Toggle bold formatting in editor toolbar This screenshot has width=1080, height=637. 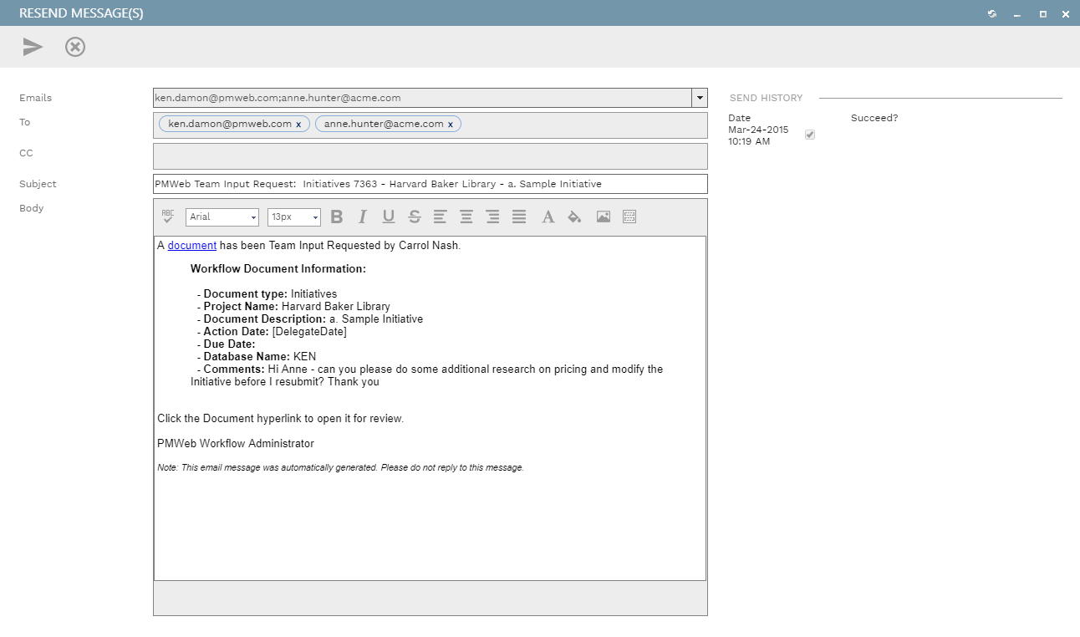pyautogui.click(x=337, y=217)
